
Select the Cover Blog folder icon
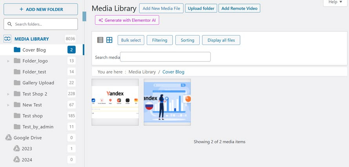click(17, 50)
